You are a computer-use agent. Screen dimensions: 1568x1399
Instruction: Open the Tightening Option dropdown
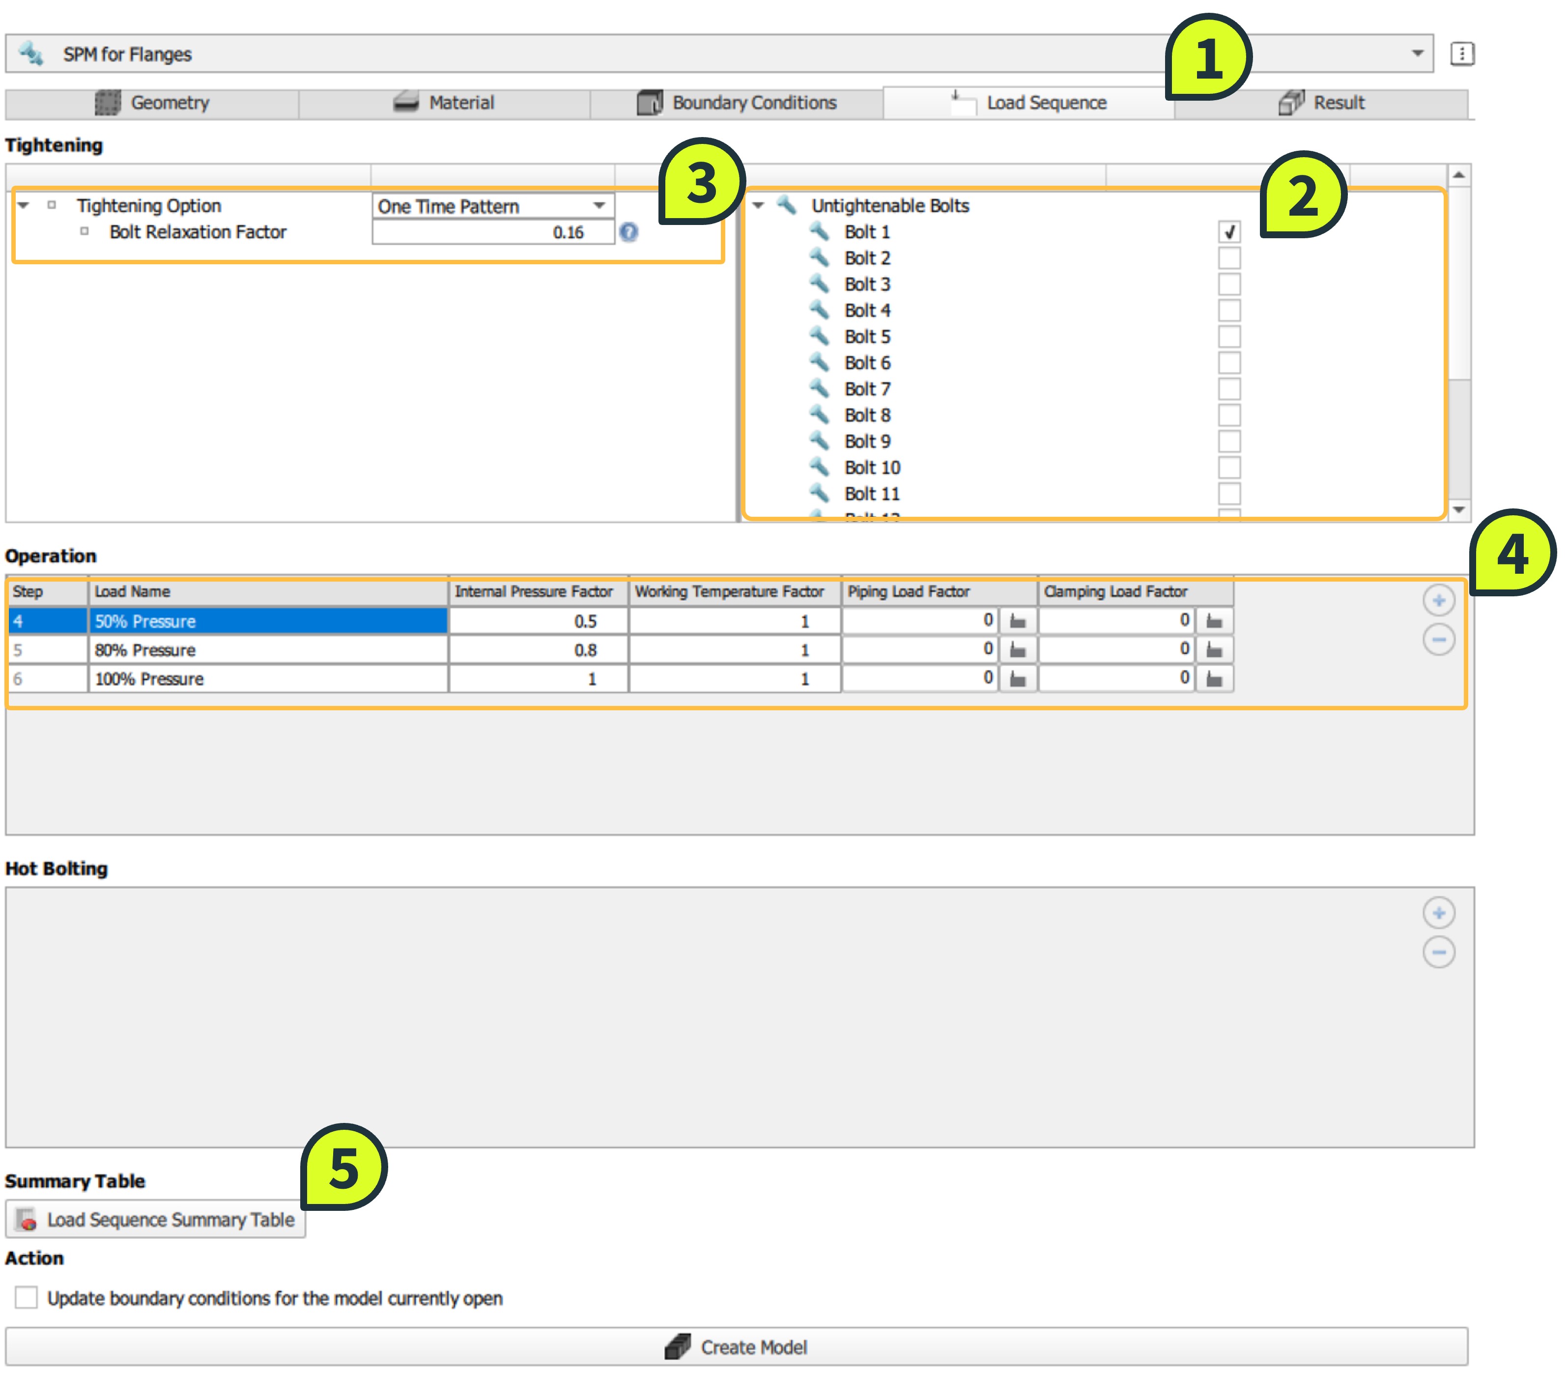coord(599,206)
